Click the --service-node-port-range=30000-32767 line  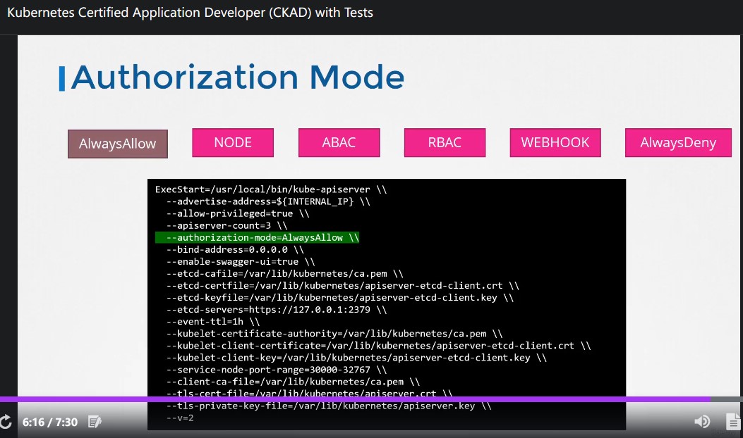click(277, 370)
